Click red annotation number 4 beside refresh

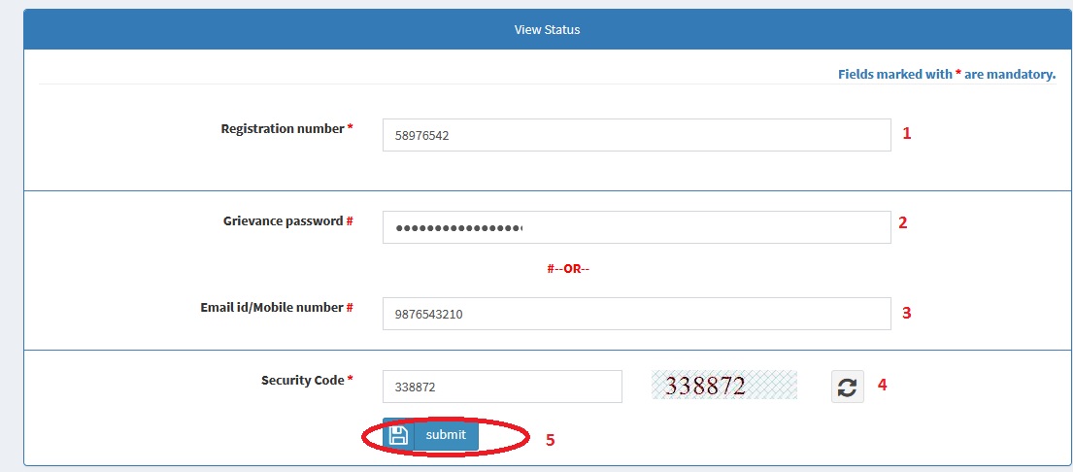(x=882, y=385)
